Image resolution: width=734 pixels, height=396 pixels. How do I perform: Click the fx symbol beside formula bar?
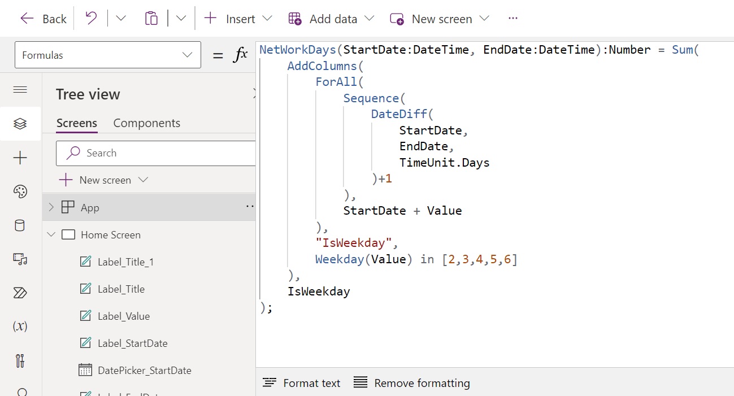(x=241, y=54)
